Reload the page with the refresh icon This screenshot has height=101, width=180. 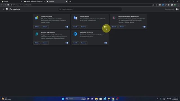[8, 5]
